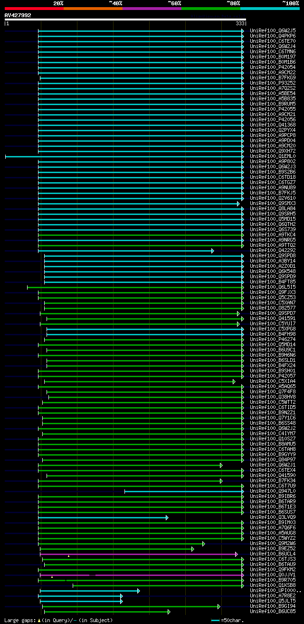
Task: Open hit UniRef100_A9TKC4
Action: (x=273, y=234)
